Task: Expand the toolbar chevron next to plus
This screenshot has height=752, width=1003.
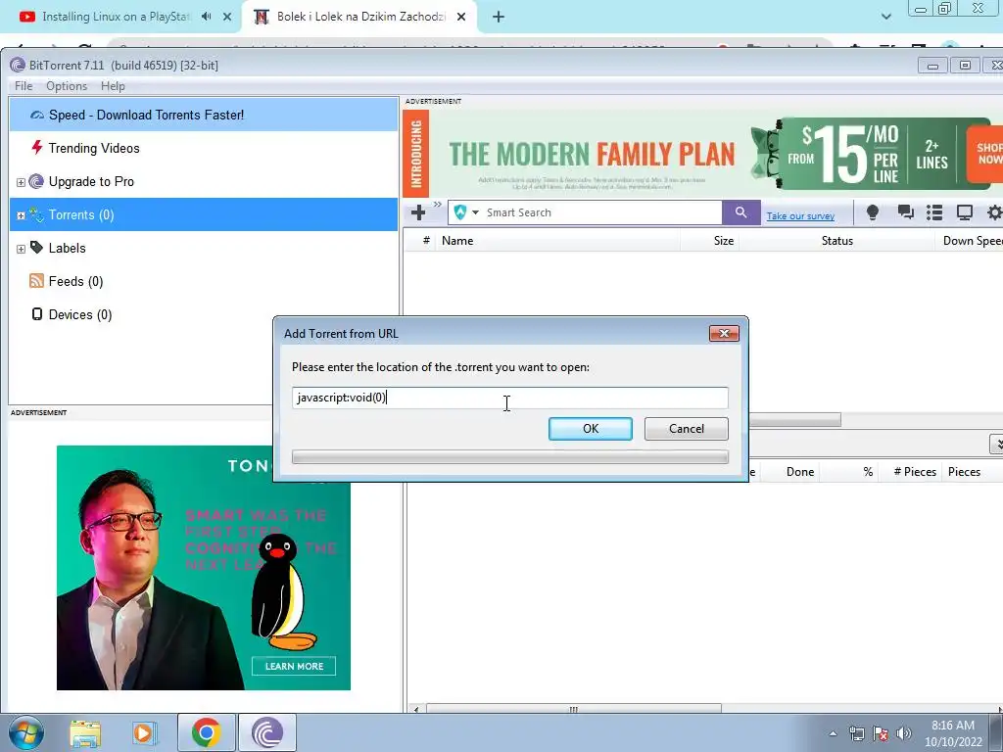Action: click(x=438, y=205)
